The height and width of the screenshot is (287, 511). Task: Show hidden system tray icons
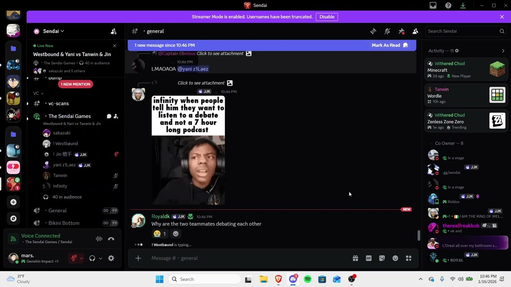pos(420,279)
